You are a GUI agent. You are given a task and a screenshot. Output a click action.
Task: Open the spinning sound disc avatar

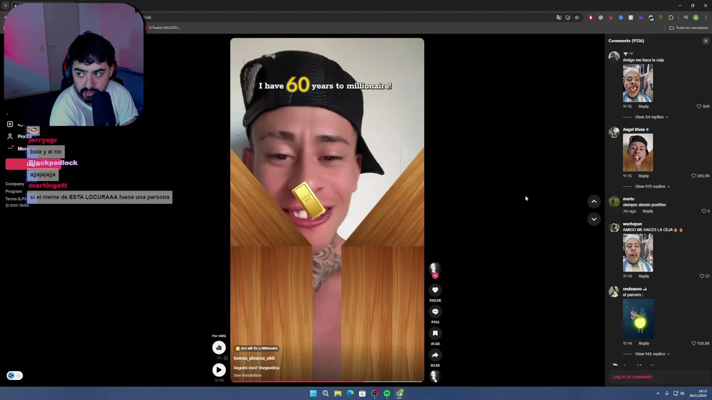click(435, 376)
